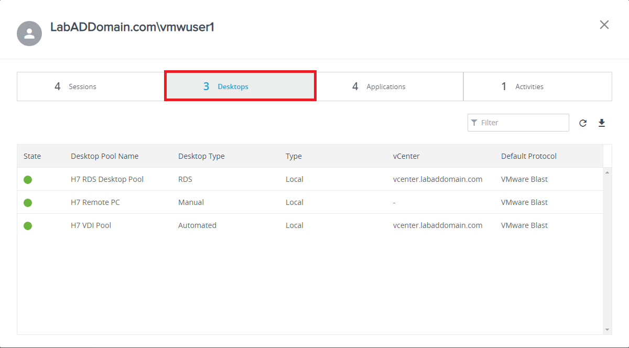The width and height of the screenshot is (629, 348).
Task: Click the table scrollbar up arrow
Action: 608,172
